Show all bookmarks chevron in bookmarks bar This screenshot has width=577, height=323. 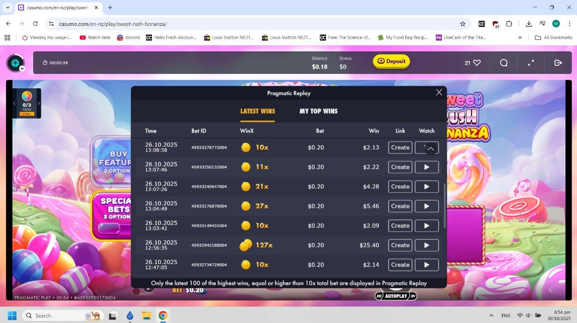point(520,37)
